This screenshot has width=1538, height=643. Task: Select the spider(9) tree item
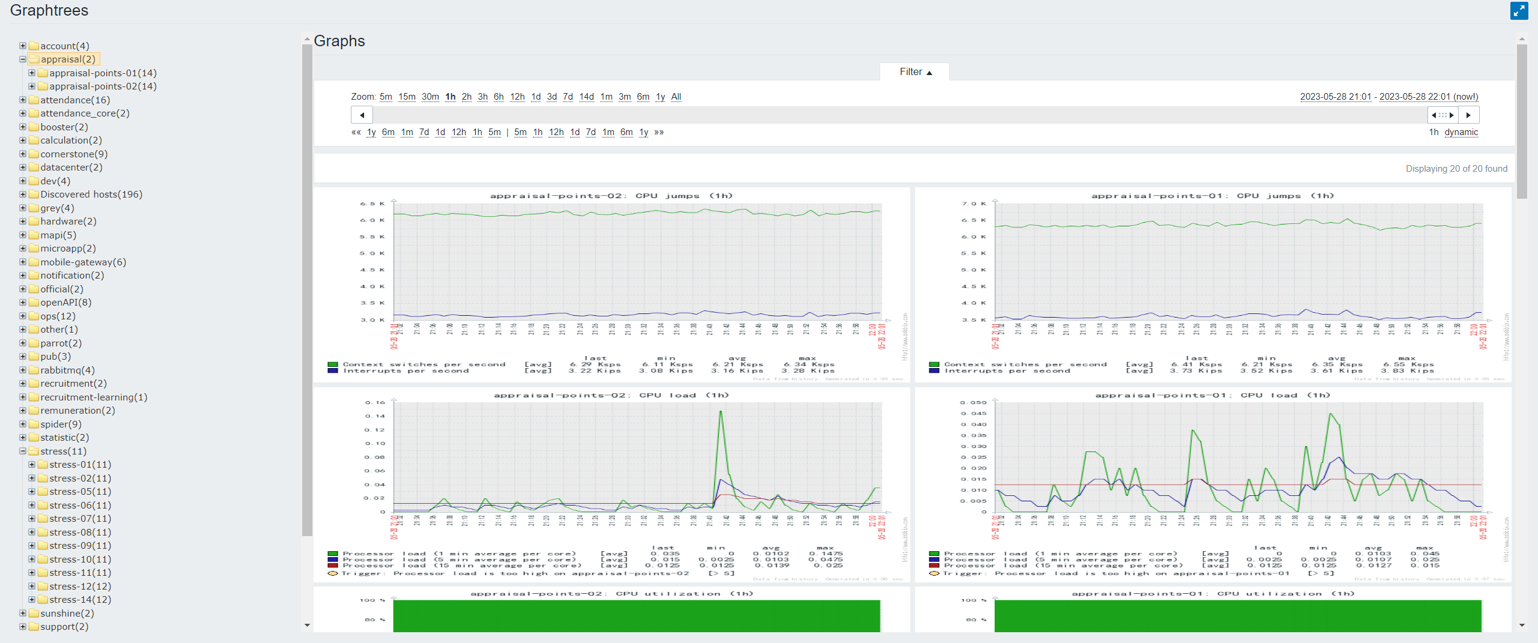pos(61,424)
